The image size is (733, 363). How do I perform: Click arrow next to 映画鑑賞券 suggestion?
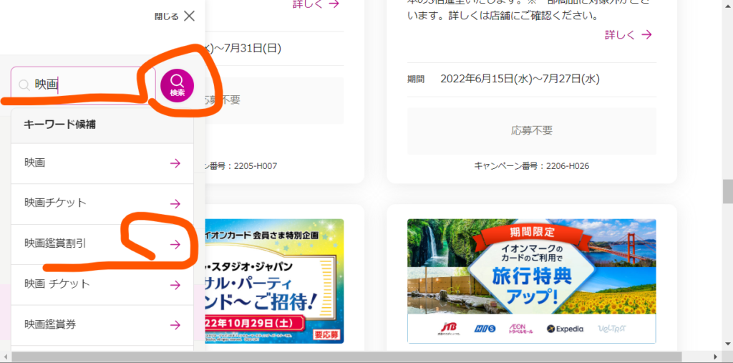click(175, 325)
